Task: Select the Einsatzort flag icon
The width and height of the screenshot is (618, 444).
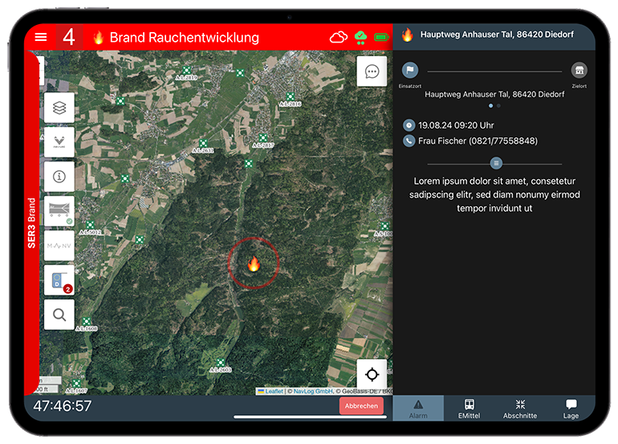Action: click(x=410, y=71)
